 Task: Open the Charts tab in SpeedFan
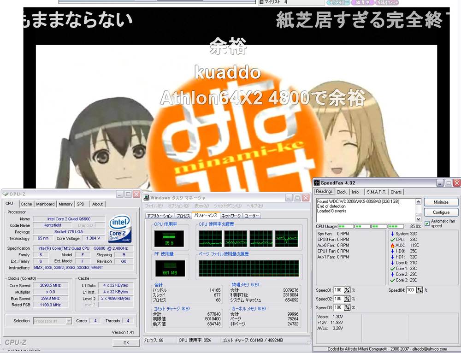(396, 192)
